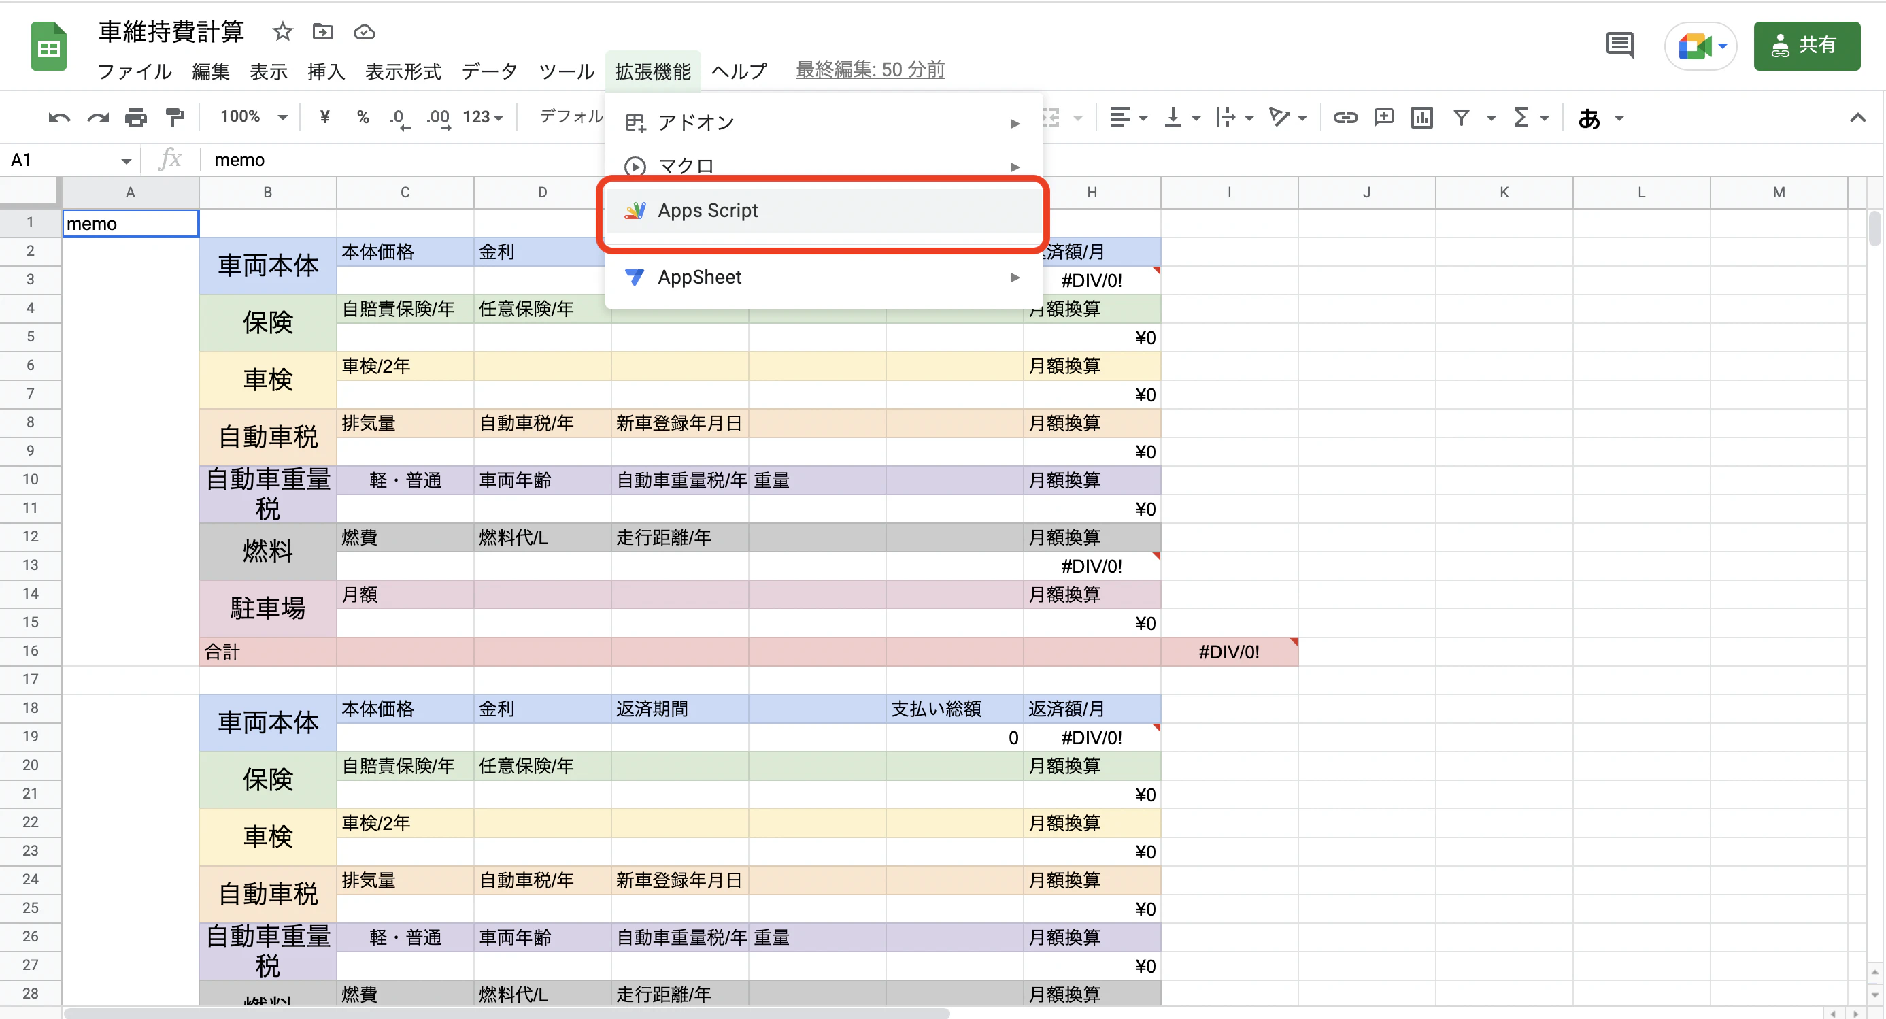
Task: Open horizontal align dropdown
Action: tap(1128, 117)
